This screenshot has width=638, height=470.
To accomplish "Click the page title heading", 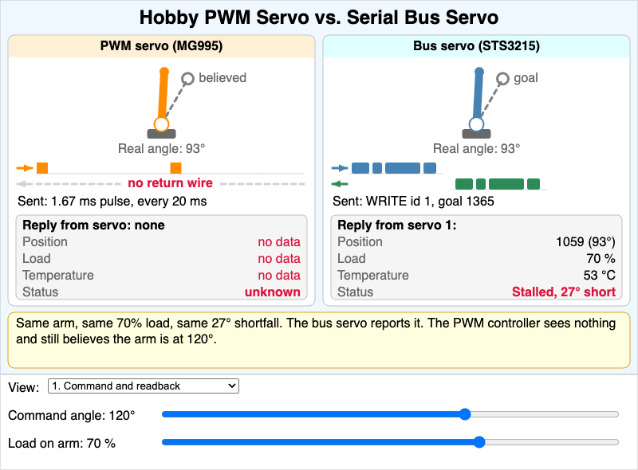I will click(x=319, y=18).
